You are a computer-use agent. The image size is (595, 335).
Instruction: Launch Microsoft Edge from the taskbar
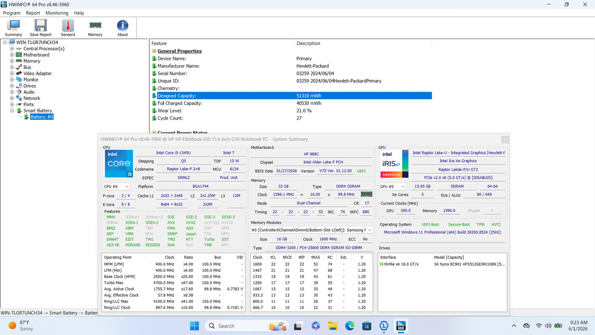click(350, 326)
